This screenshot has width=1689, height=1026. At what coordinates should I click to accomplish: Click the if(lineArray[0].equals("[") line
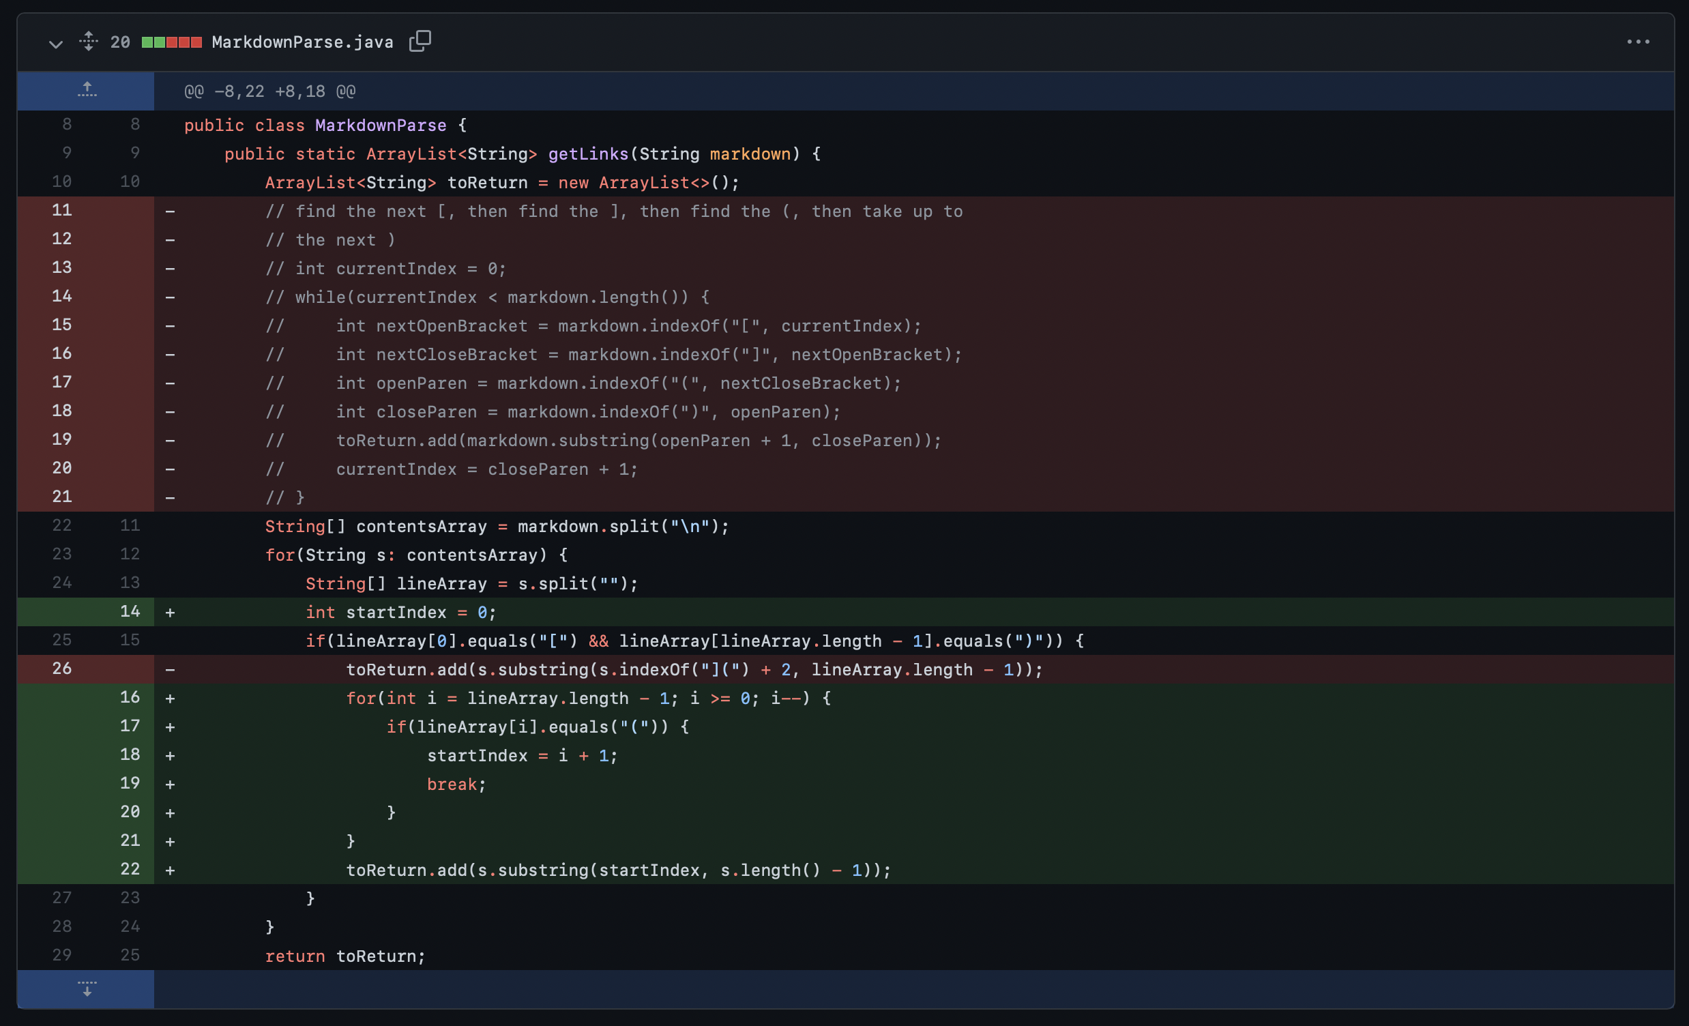click(695, 641)
